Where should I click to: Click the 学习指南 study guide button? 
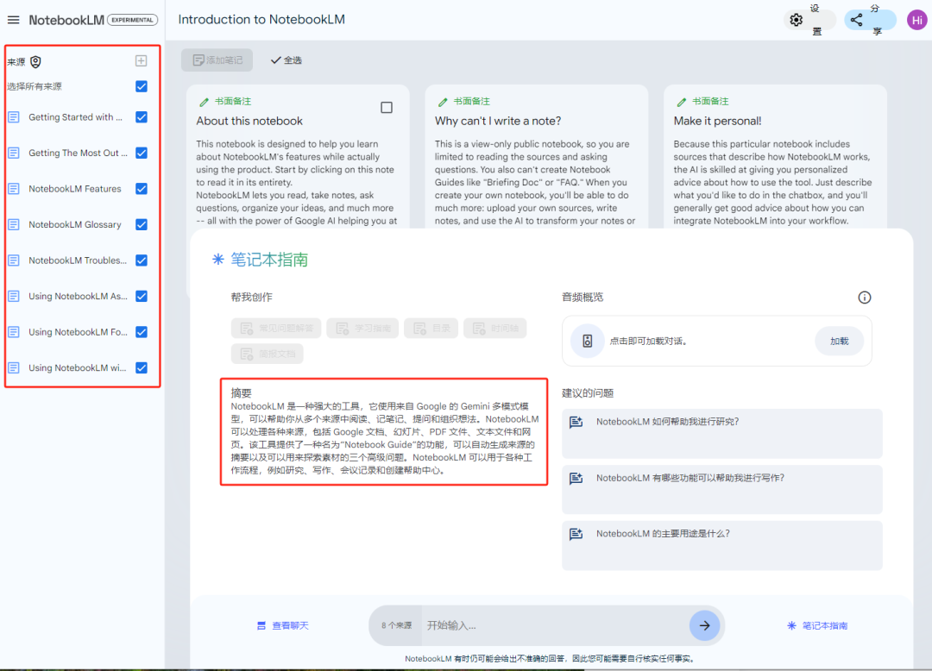tap(362, 329)
